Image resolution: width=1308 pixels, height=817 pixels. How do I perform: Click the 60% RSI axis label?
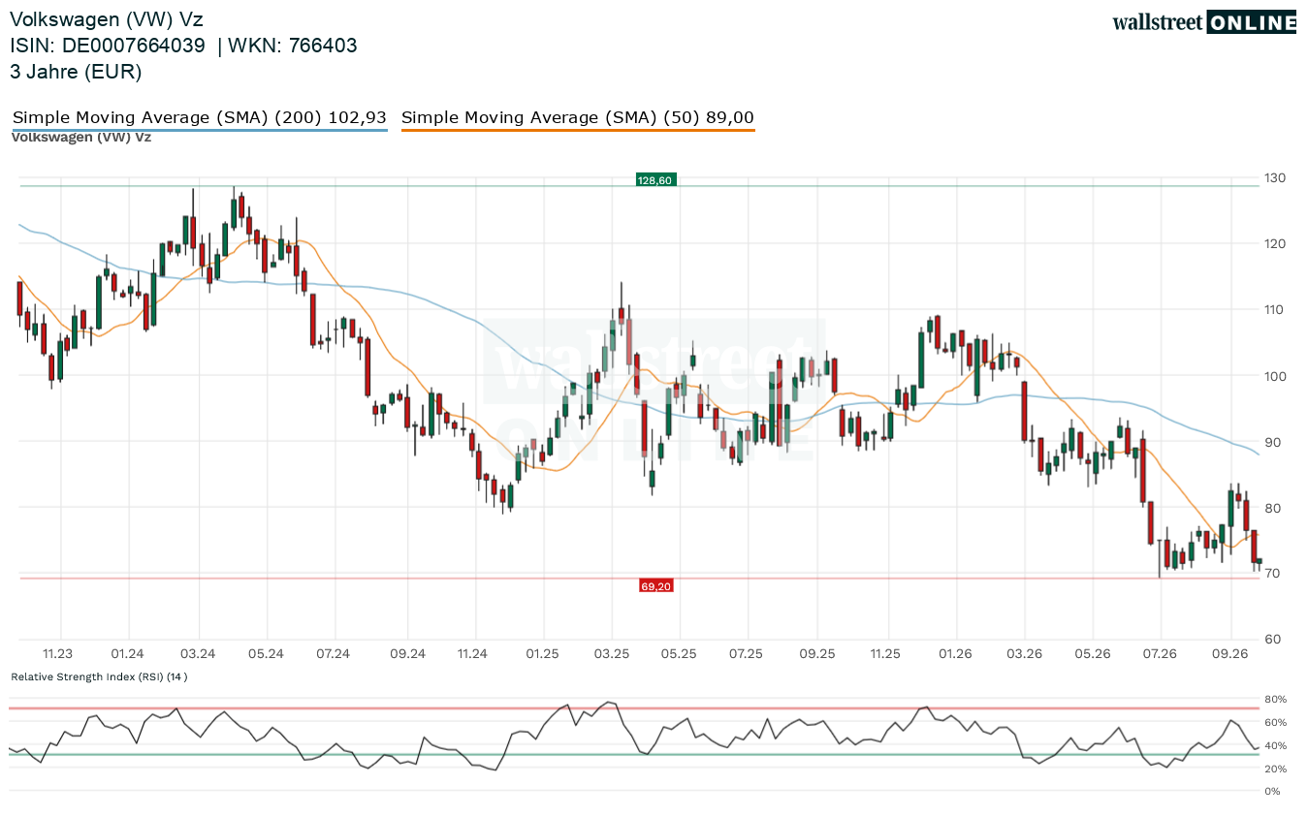(1274, 723)
